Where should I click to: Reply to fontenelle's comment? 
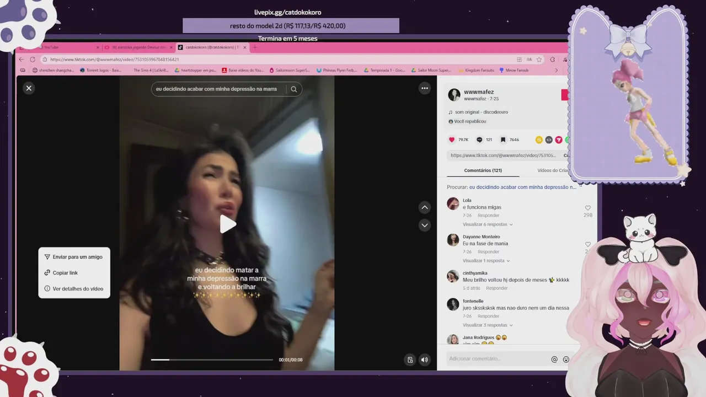[x=488, y=316]
